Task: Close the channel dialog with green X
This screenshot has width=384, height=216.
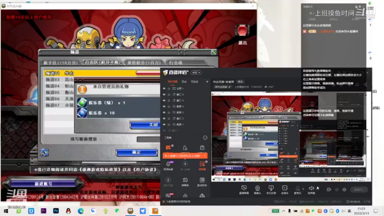Action: (214, 52)
